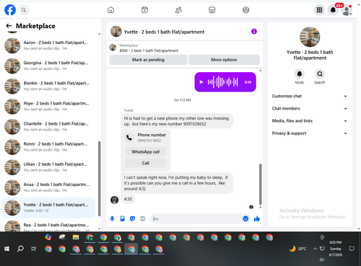Click message "Hi is had to get a new phone"

177,121
